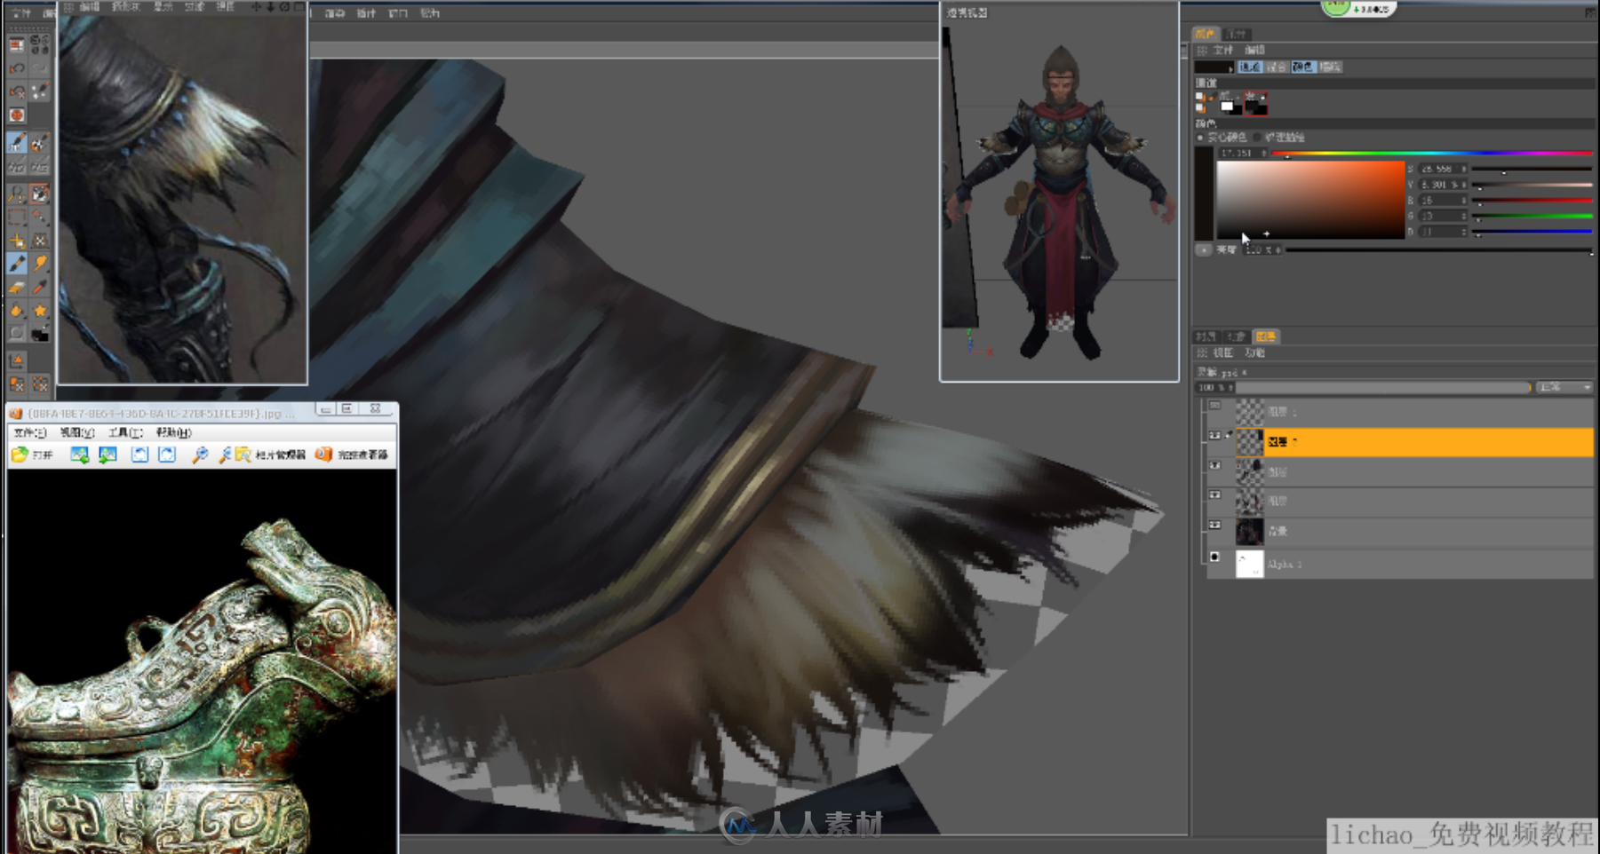1600x854 pixels.
Task: Select the Move Layer tool
Action: click(17, 241)
